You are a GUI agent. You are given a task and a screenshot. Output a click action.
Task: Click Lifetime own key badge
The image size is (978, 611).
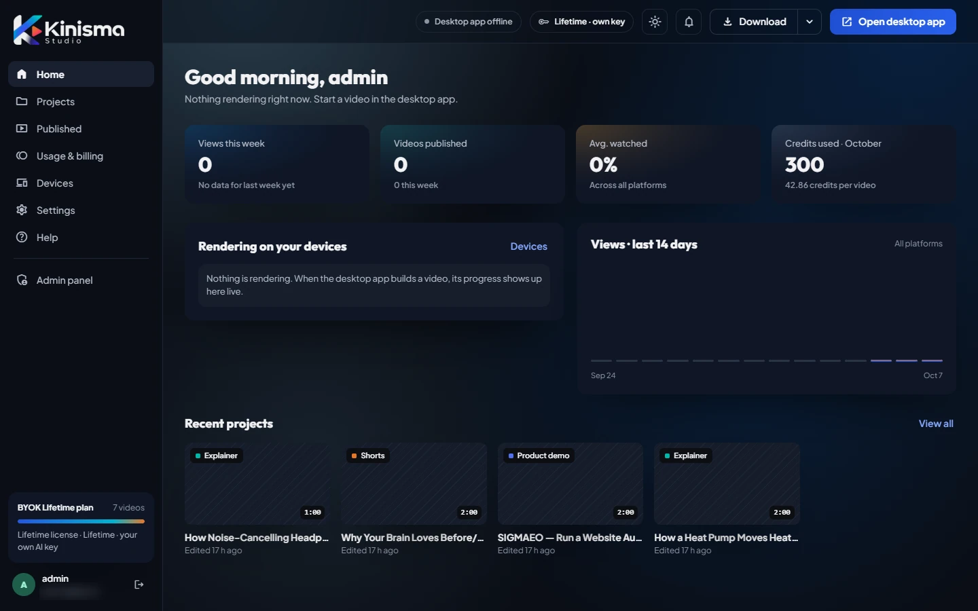point(581,22)
